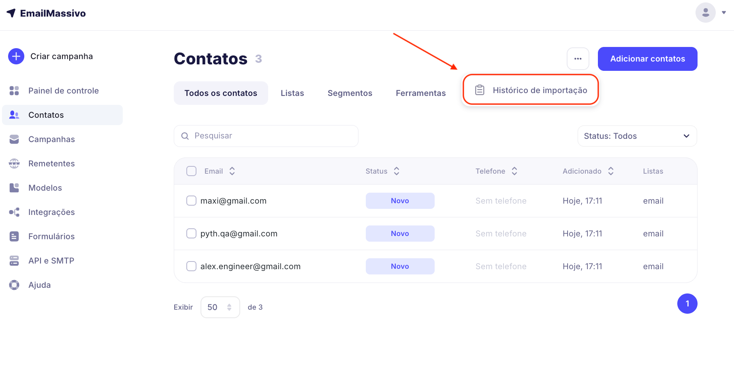
Task: Switch to the Listas tab
Action: coord(292,93)
